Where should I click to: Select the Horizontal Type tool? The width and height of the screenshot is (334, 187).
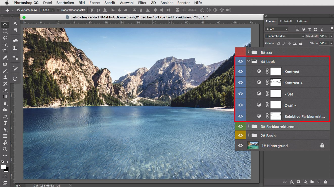(x=5, y=123)
